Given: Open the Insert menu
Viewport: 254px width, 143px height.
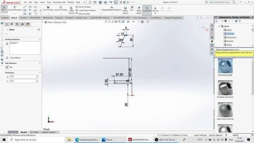Looking at the screenshot, I should (42, 2).
